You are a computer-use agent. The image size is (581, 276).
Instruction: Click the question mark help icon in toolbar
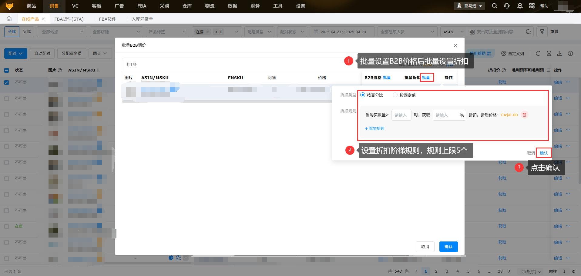(570, 53)
